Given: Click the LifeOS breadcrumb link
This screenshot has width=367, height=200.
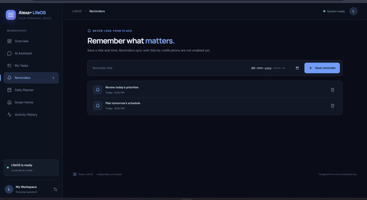Looking at the screenshot, I should point(77,11).
